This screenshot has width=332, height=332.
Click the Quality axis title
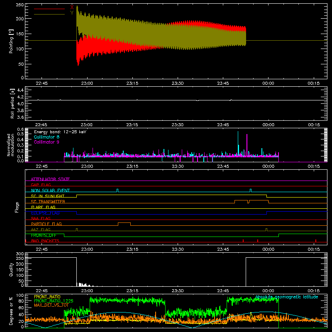tap(11, 269)
